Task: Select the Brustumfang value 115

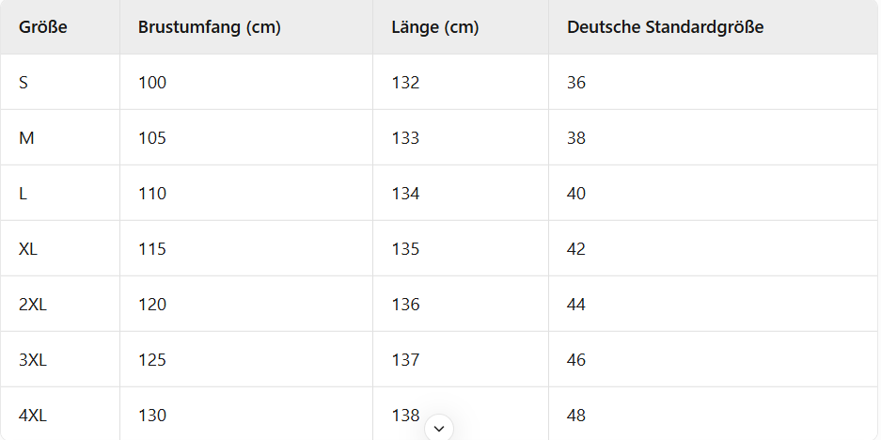Action: tap(152, 249)
